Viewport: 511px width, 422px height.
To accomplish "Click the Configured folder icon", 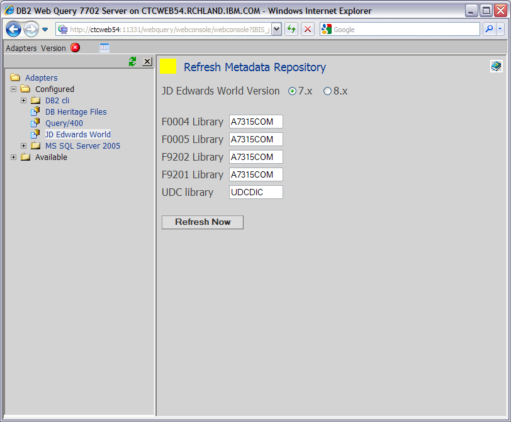I will (x=25, y=89).
